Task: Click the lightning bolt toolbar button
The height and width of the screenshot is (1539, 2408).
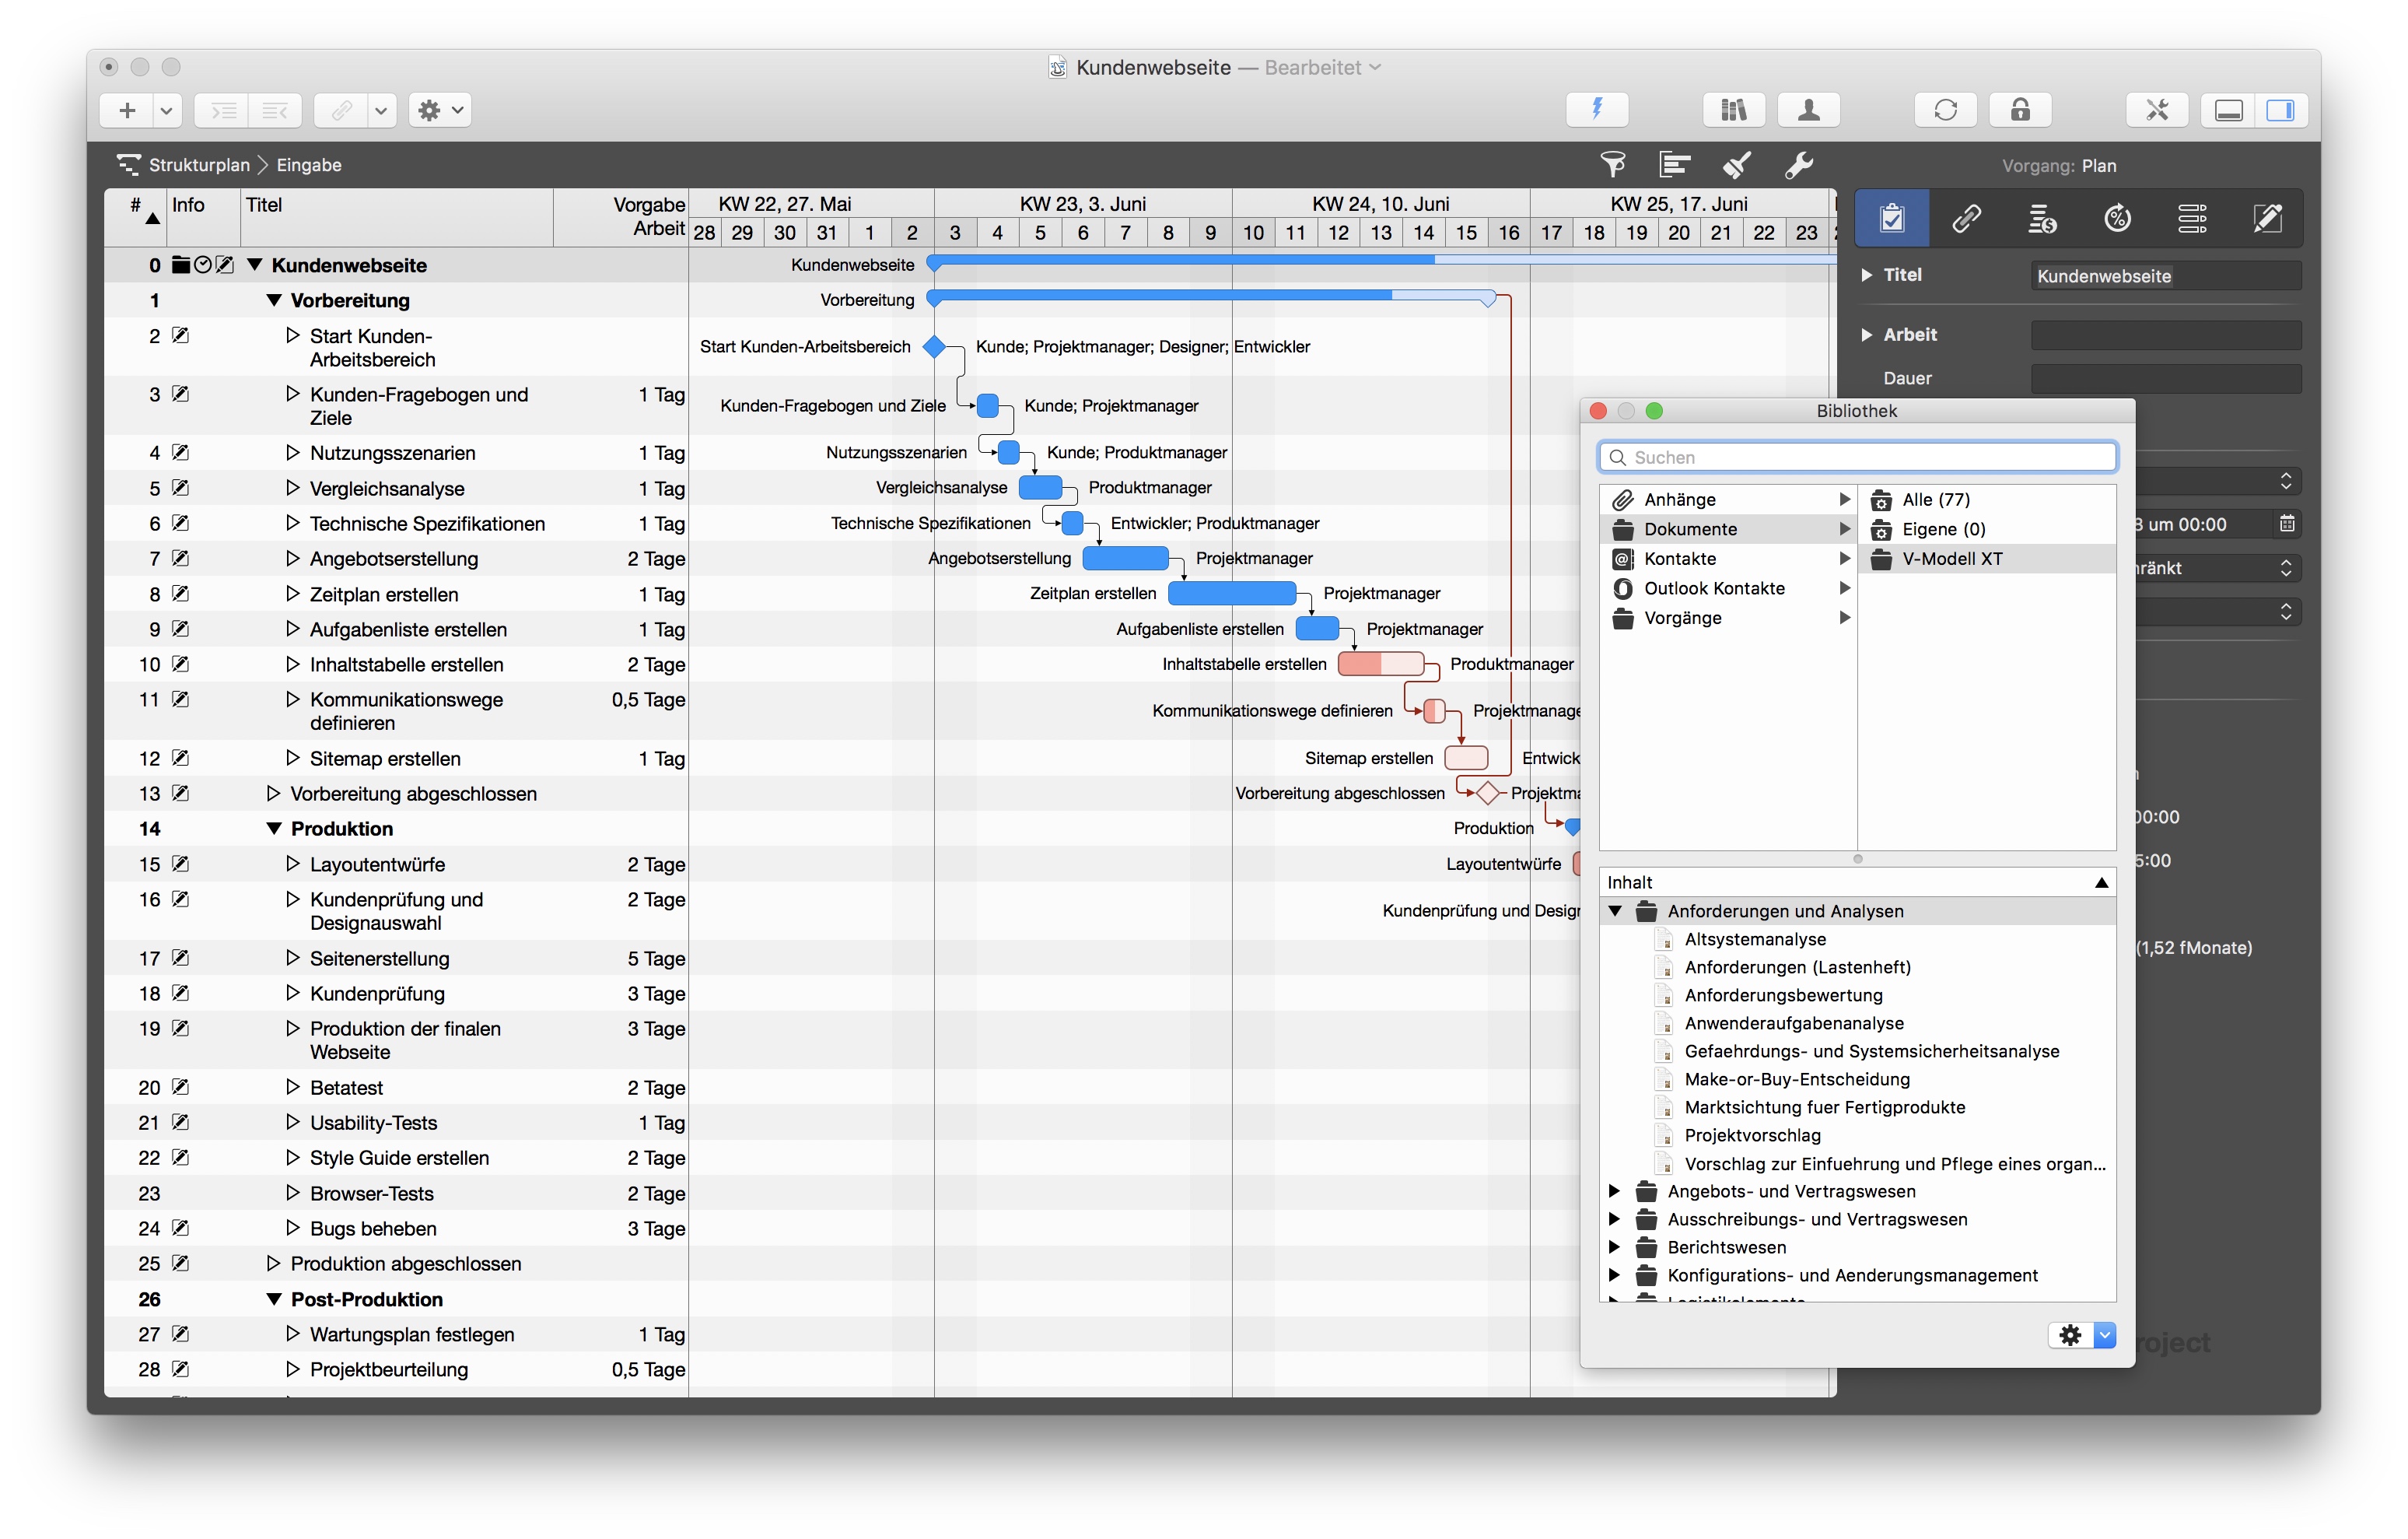Action: tap(1597, 110)
